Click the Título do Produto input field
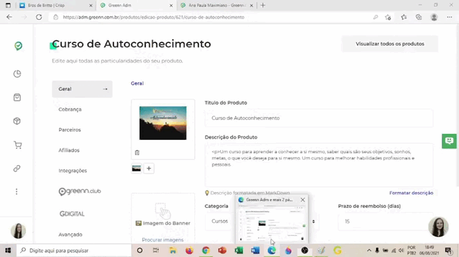Screen dimensions: 459x257 319,118
